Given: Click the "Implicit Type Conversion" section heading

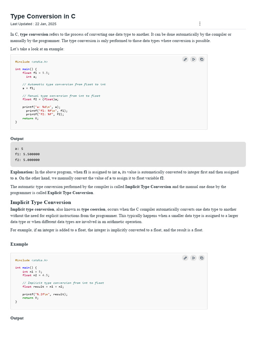Looking at the screenshot, I should [41, 202].
